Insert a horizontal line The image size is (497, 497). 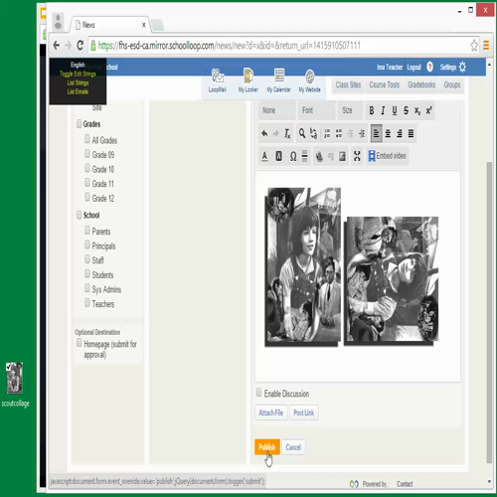305,156
